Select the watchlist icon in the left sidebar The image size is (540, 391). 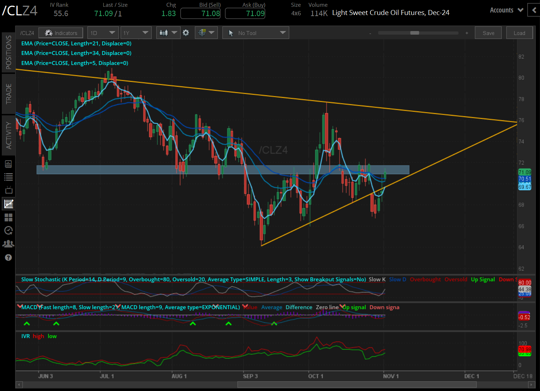pyautogui.click(x=9, y=177)
